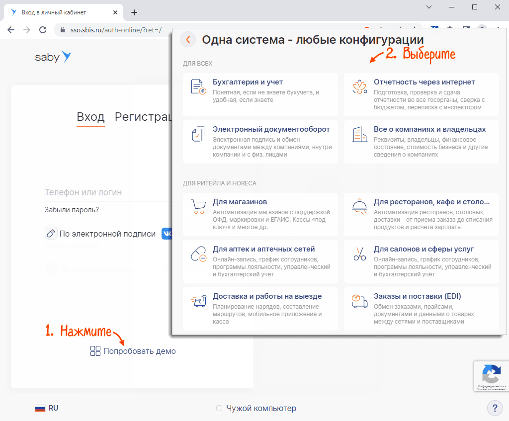This screenshot has height=421, width=509.
Task: Open a new browser tab
Action: click(134, 12)
